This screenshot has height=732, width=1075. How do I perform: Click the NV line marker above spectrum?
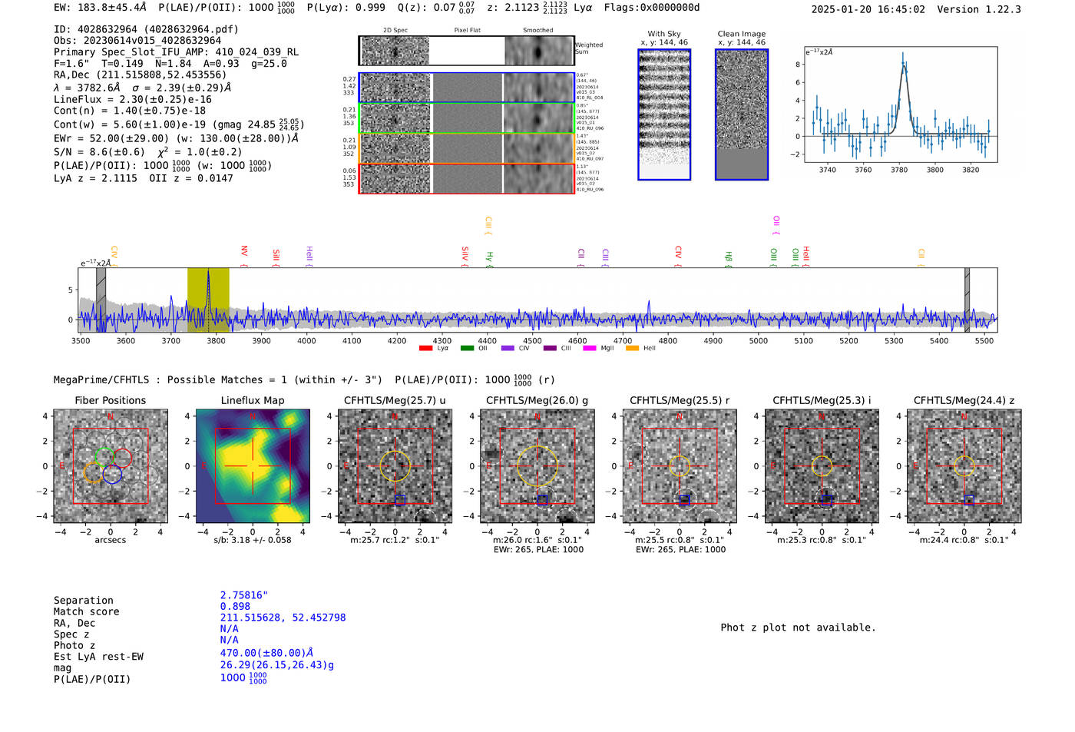click(244, 256)
